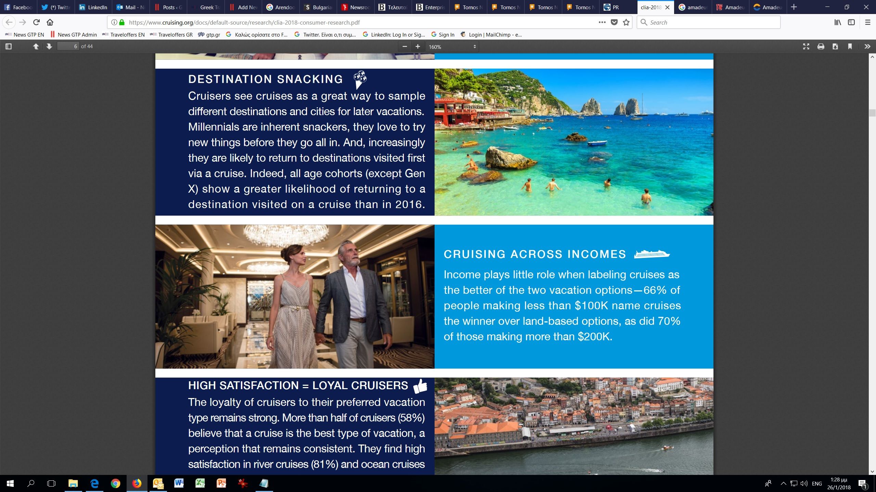The height and width of the screenshot is (492, 876).
Task: Toggle the PDF viewer sidebar
Action: click(9, 46)
